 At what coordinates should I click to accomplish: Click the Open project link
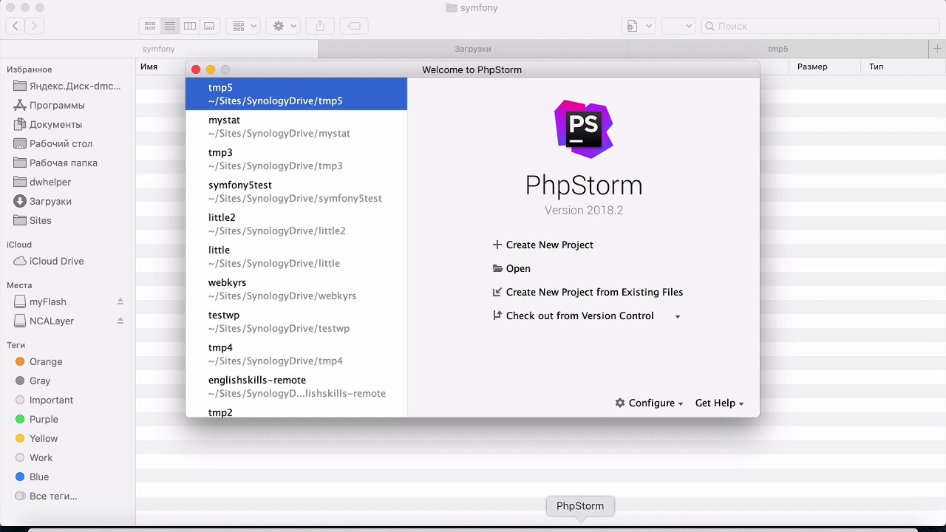518,268
